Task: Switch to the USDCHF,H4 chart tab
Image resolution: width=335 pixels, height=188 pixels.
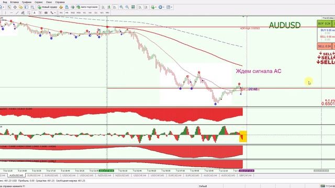Action: point(140,175)
